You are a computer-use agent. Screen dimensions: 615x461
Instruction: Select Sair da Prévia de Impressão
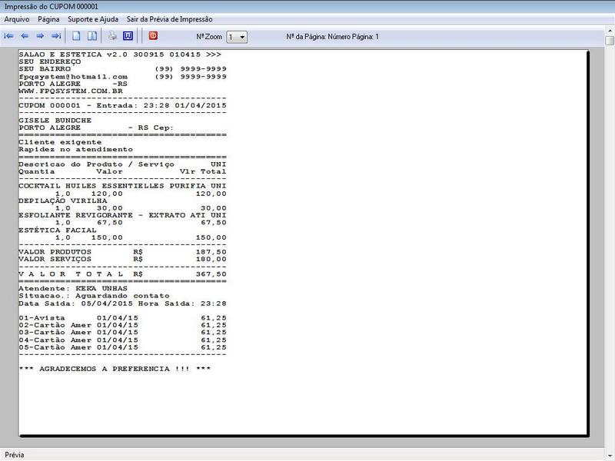pos(170,19)
